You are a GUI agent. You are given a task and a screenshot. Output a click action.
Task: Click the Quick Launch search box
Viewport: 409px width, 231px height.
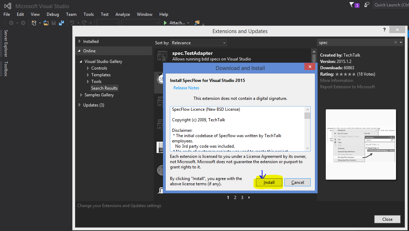pos(391,5)
